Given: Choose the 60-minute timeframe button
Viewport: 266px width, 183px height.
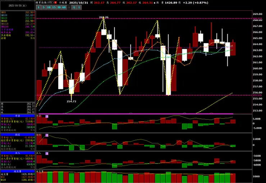Looking at the screenshot, I should tap(64, 7).
